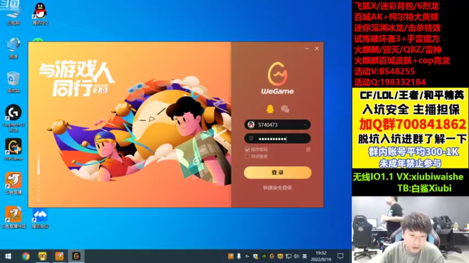This screenshot has height=263, width=469.
Task: Expand the account 5740473 dropdown arrow
Action: point(305,124)
